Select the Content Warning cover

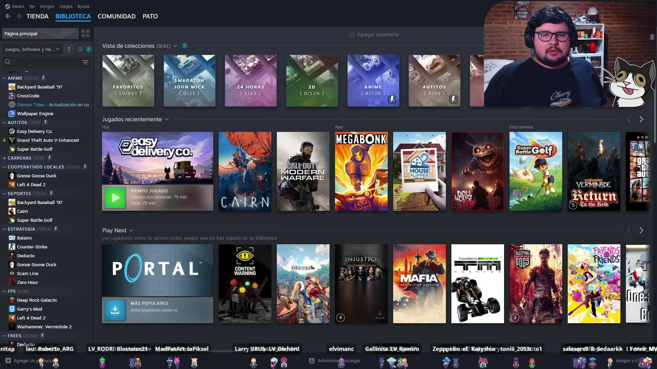click(x=245, y=283)
